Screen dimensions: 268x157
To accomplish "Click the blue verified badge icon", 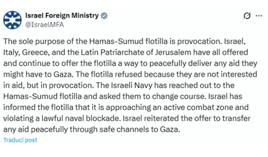I will 104,16.
